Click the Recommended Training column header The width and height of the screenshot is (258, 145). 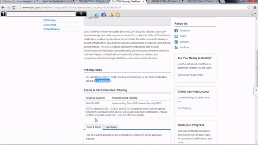pyautogui.click(x=125, y=98)
